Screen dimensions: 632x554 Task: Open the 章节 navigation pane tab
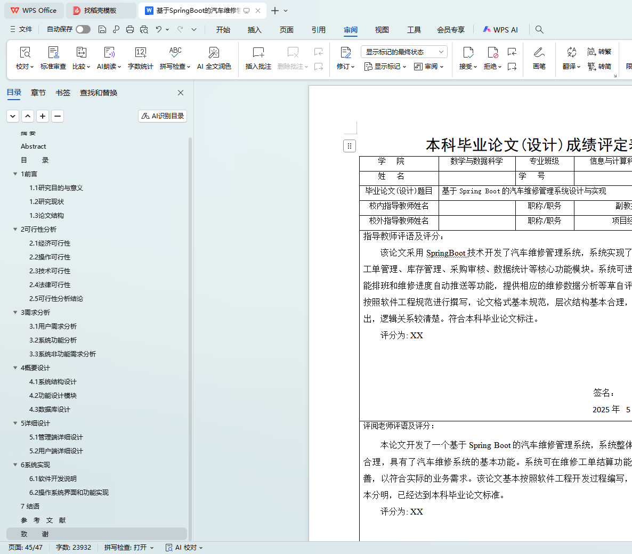[38, 93]
